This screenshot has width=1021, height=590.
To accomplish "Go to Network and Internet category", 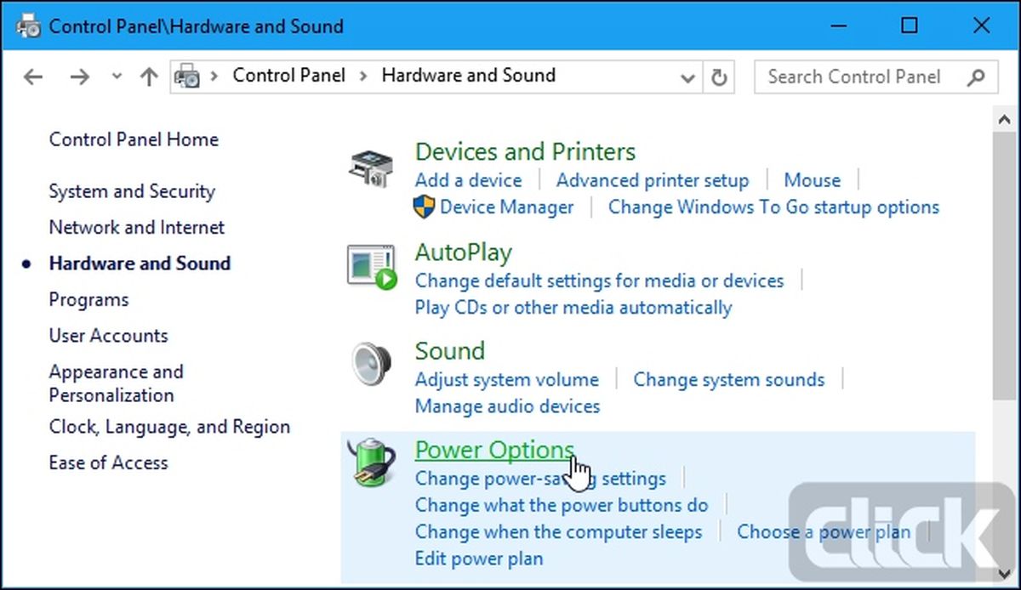I will pos(137,227).
